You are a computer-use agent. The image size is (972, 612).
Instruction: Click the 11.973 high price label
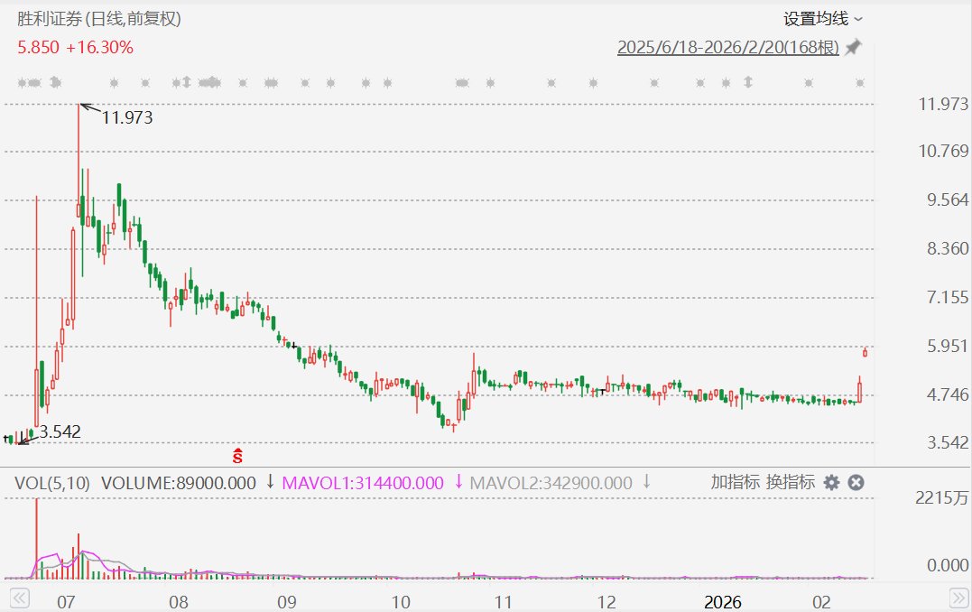coord(126,117)
